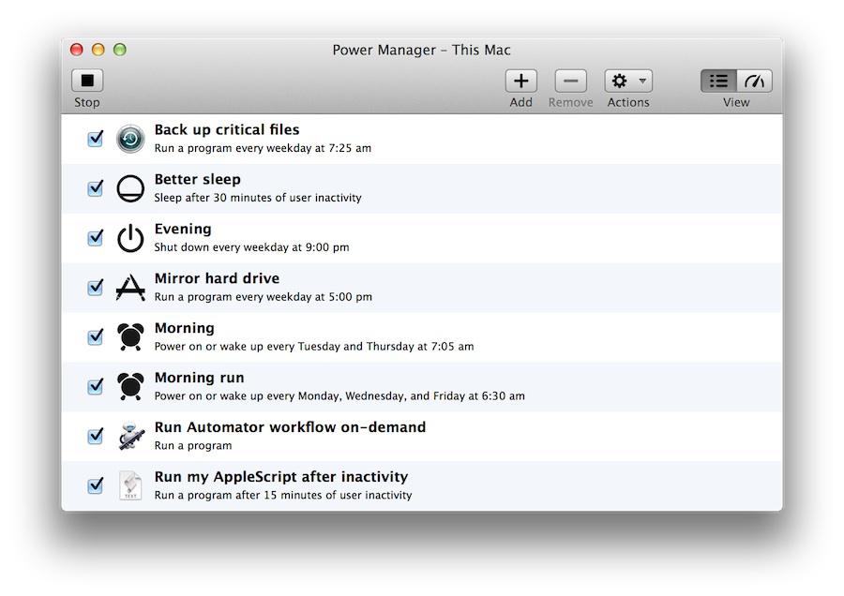This screenshot has height=596, width=844.
Task: Select the "Better sleep" event title
Action: point(198,180)
